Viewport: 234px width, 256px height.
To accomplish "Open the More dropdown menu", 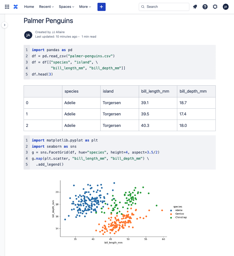I will pyautogui.click(x=85, y=7).
